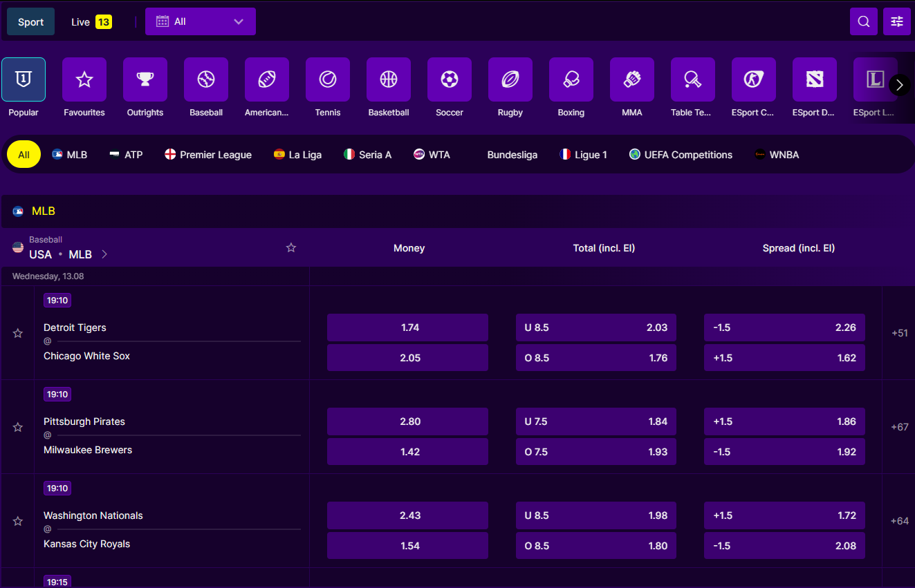Open the Popular sports category icon
Screen dimensions: 915x588
coord(24,79)
